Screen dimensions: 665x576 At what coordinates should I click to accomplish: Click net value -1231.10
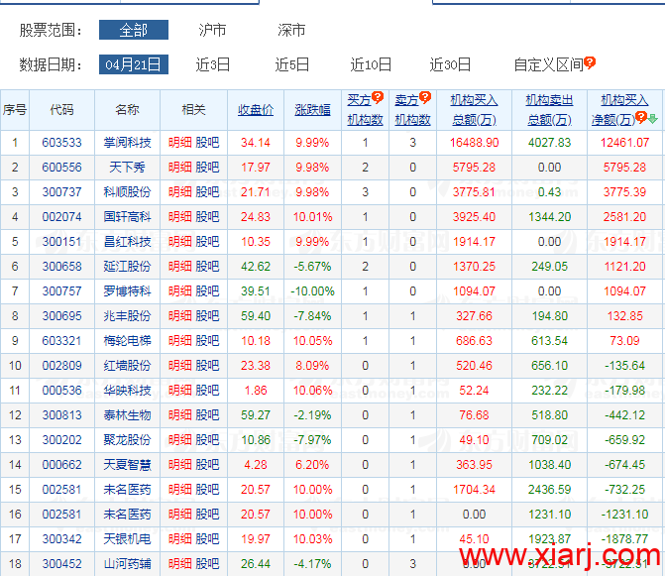click(624, 515)
